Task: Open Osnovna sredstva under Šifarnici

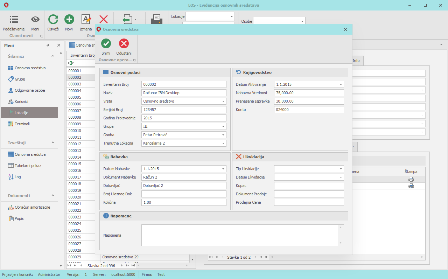Action: pos(29,68)
